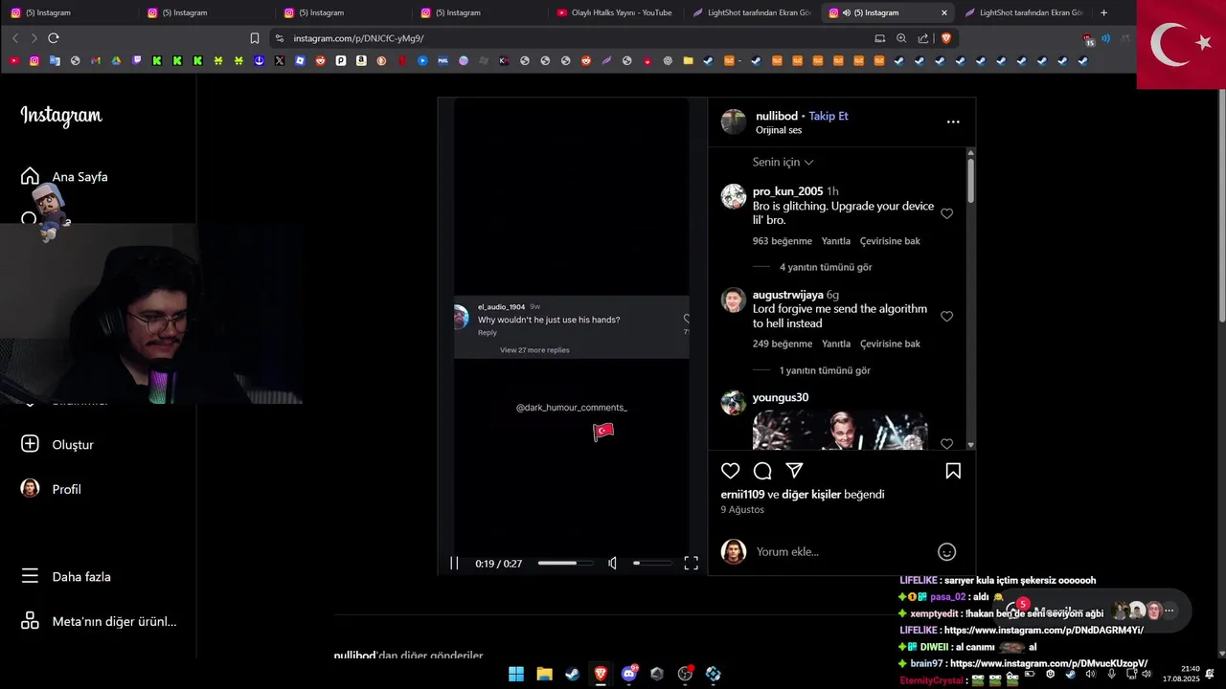Open youngus30 username link

click(x=781, y=397)
